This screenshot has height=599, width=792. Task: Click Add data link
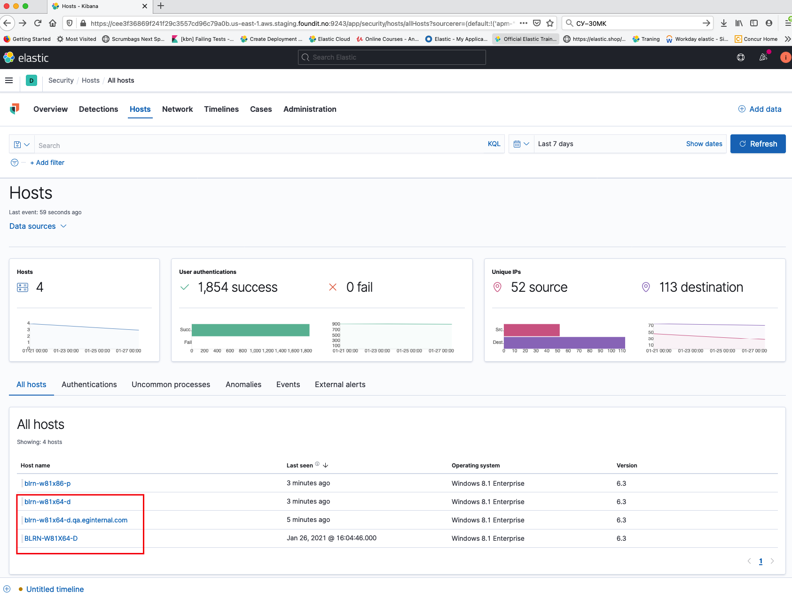click(x=760, y=109)
